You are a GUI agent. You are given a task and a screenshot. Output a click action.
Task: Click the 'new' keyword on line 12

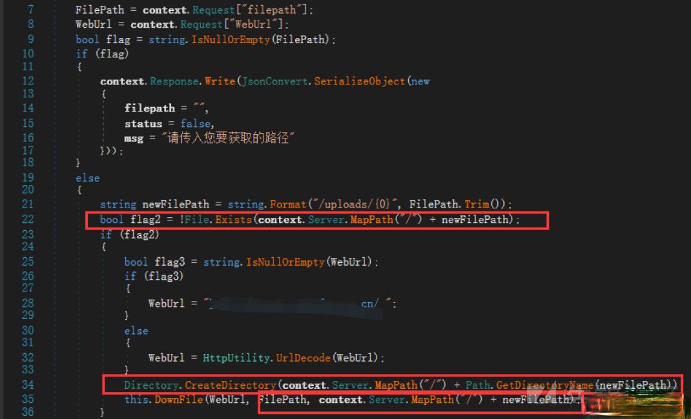pos(420,81)
